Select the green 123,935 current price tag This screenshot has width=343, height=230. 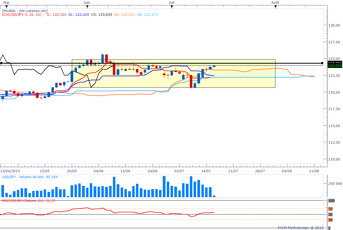tap(335, 66)
